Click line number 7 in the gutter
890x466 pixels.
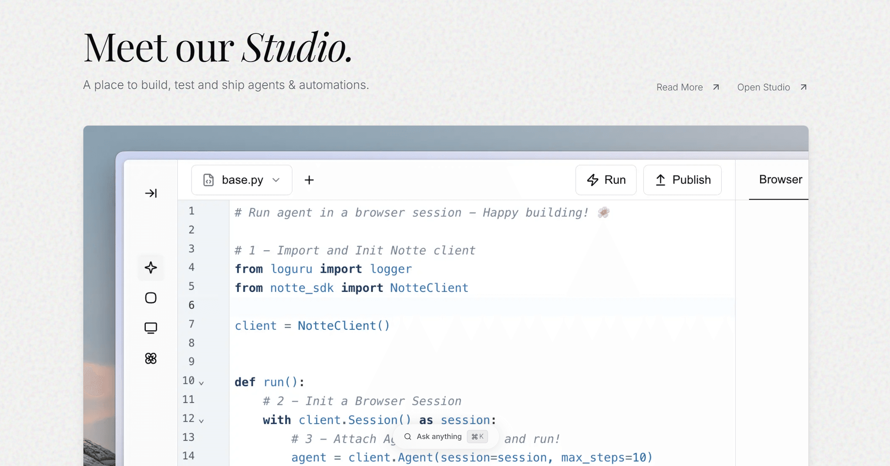point(192,324)
